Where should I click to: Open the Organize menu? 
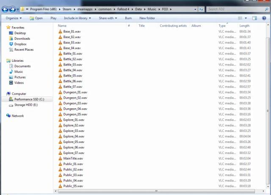pyautogui.click(x=14, y=18)
